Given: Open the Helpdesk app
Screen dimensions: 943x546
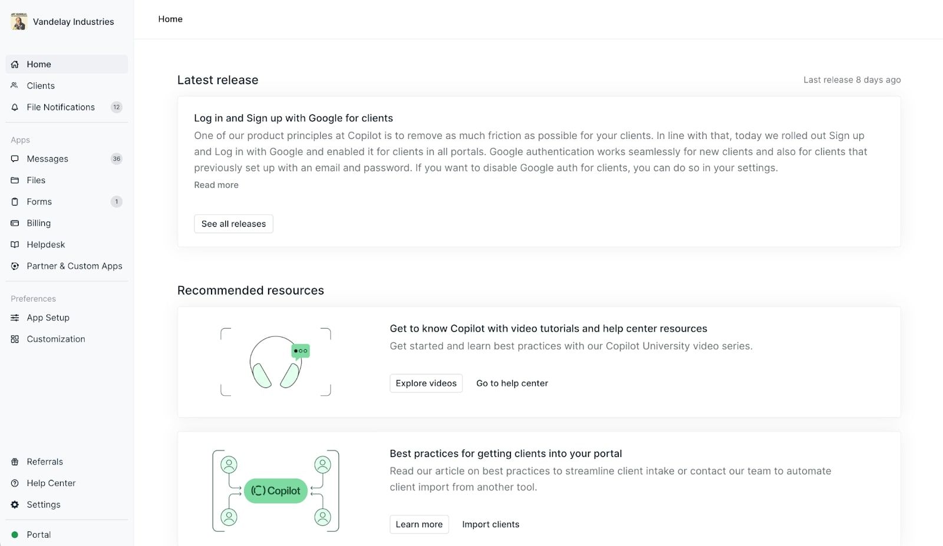Looking at the screenshot, I should tap(45, 244).
